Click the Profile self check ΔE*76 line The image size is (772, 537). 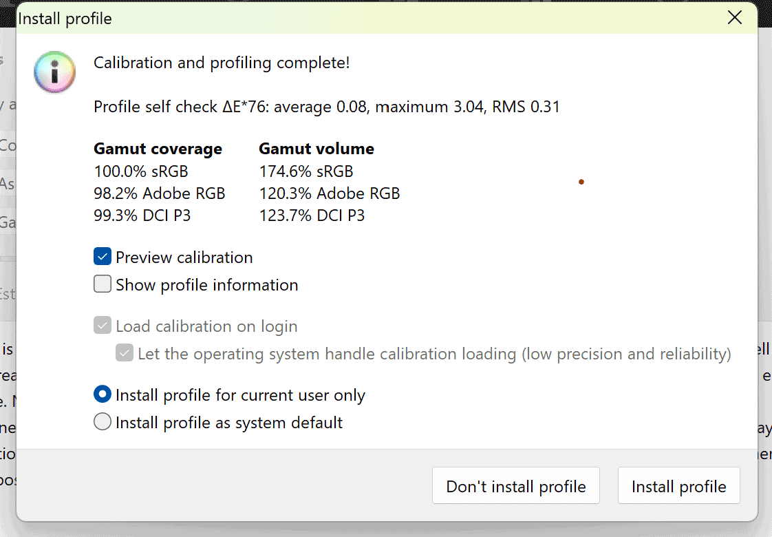click(x=326, y=107)
